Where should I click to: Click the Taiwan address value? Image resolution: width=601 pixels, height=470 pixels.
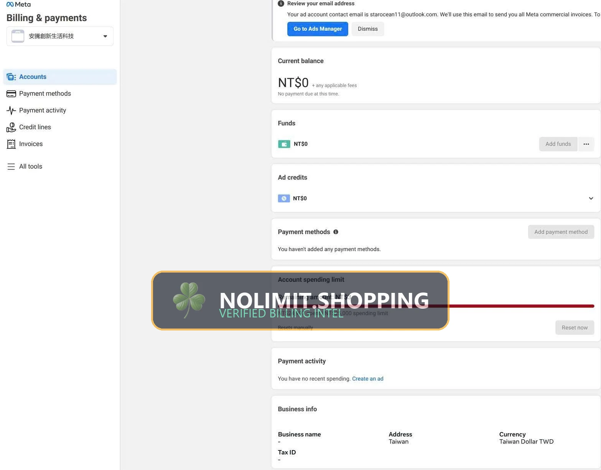pyautogui.click(x=398, y=442)
